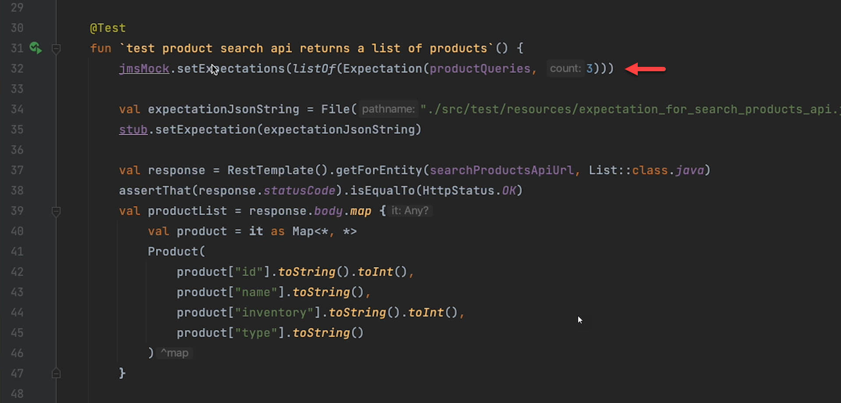This screenshot has width=841, height=403.
Task: Click the count: parameter hint
Action: [x=565, y=69]
